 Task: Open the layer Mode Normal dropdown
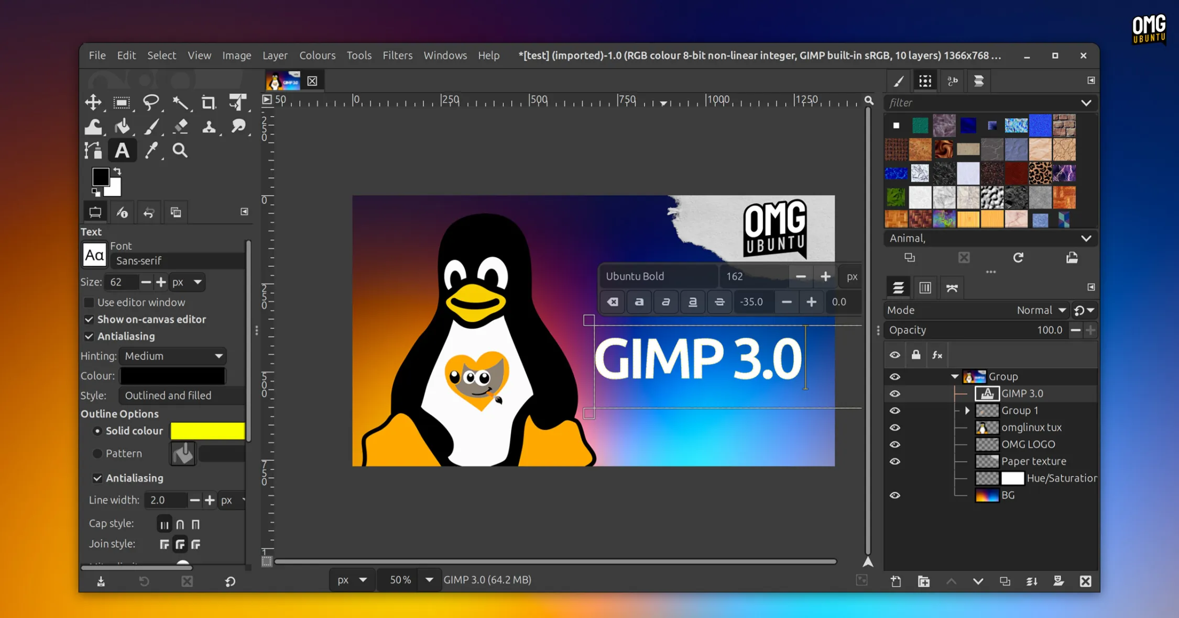click(1040, 310)
